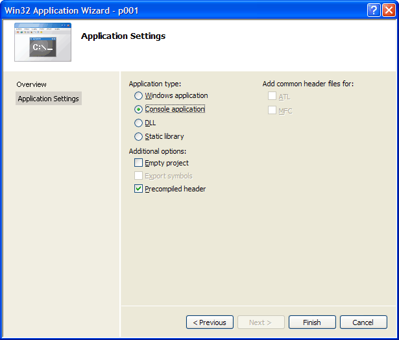Click the wizard title bar text
This screenshot has height=340, width=399.
(x=71, y=10)
